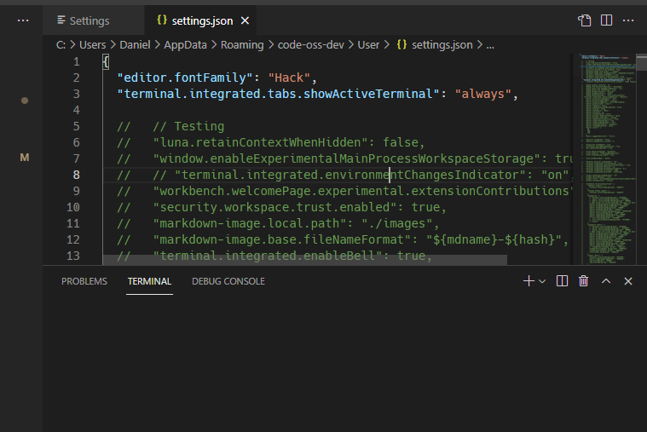Screen dimensions: 647x432
Task: Split the editor right
Action: 606,20
